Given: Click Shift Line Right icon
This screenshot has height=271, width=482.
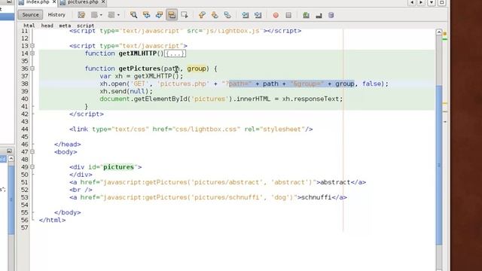Looking at the screenshot, I should coord(258,15).
